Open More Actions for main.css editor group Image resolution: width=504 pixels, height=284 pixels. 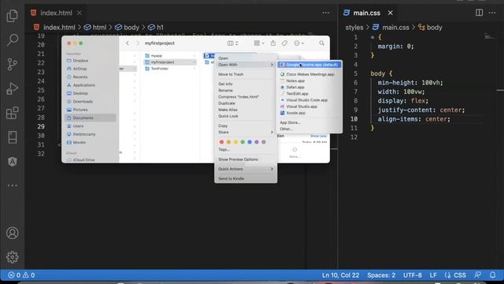[492, 13]
